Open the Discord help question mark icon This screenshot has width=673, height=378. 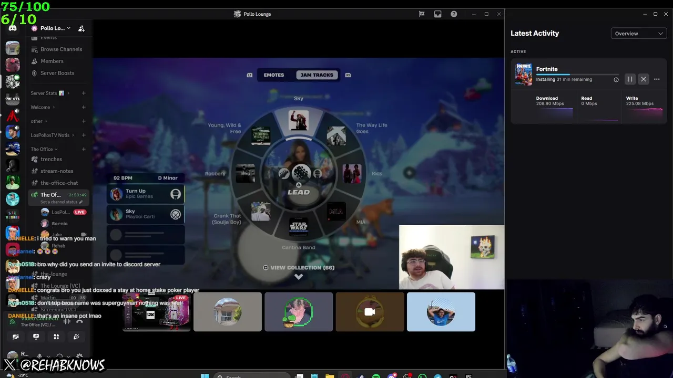click(x=454, y=14)
